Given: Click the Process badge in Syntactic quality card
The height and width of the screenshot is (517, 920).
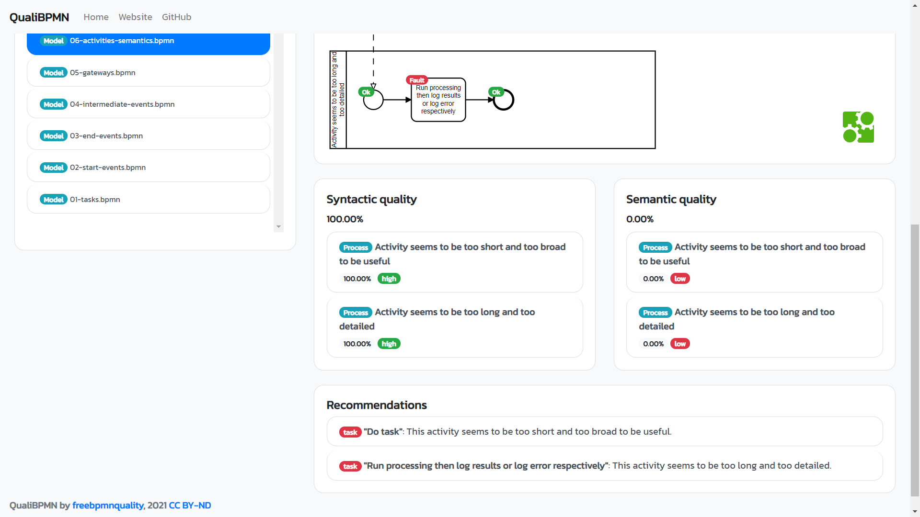Looking at the screenshot, I should (x=356, y=247).
